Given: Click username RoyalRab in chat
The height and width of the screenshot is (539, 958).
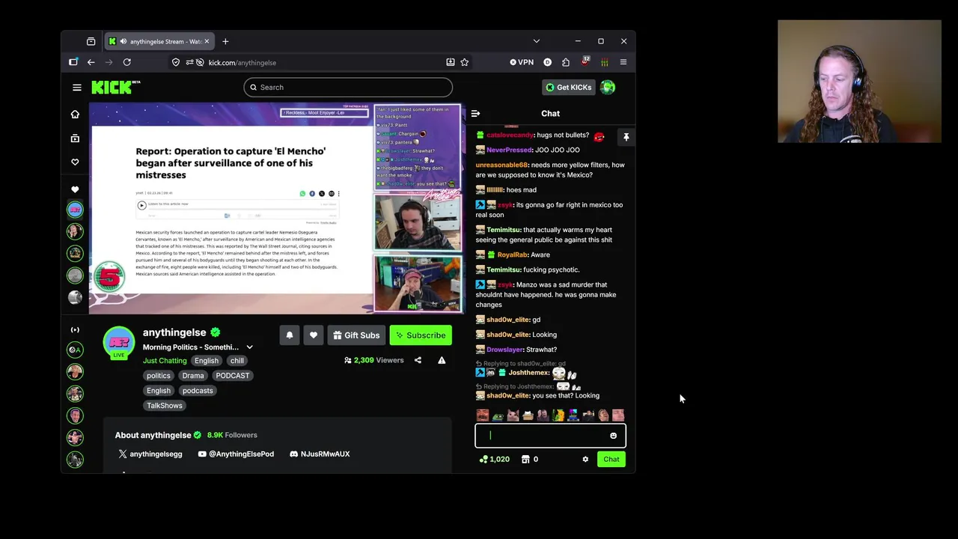Looking at the screenshot, I should click(513, 255).
